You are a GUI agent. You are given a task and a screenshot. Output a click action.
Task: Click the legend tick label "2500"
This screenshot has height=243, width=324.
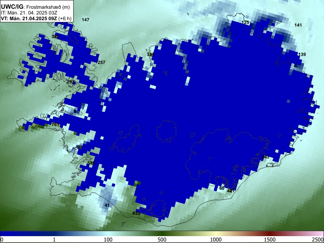(x=318, y=240)
